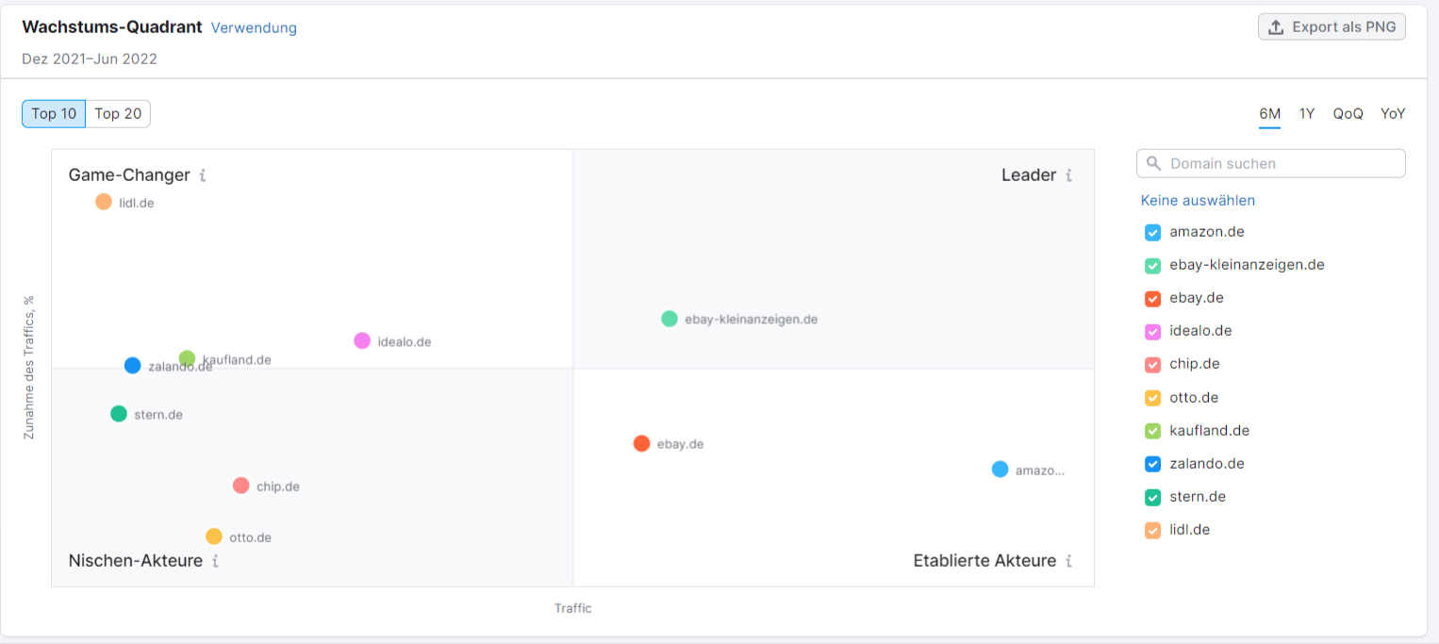Click the ebay-kleinanzeigen.de data point
This screenshot has height=644, width=1439.
(x=669, y=319)
